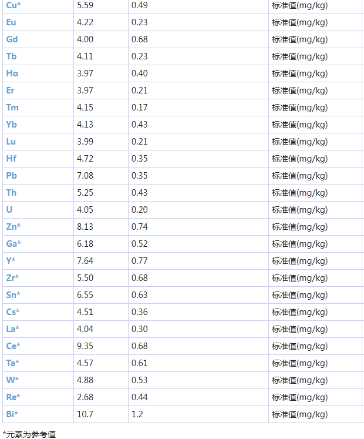Select the Hf element link

coord(11,159)
